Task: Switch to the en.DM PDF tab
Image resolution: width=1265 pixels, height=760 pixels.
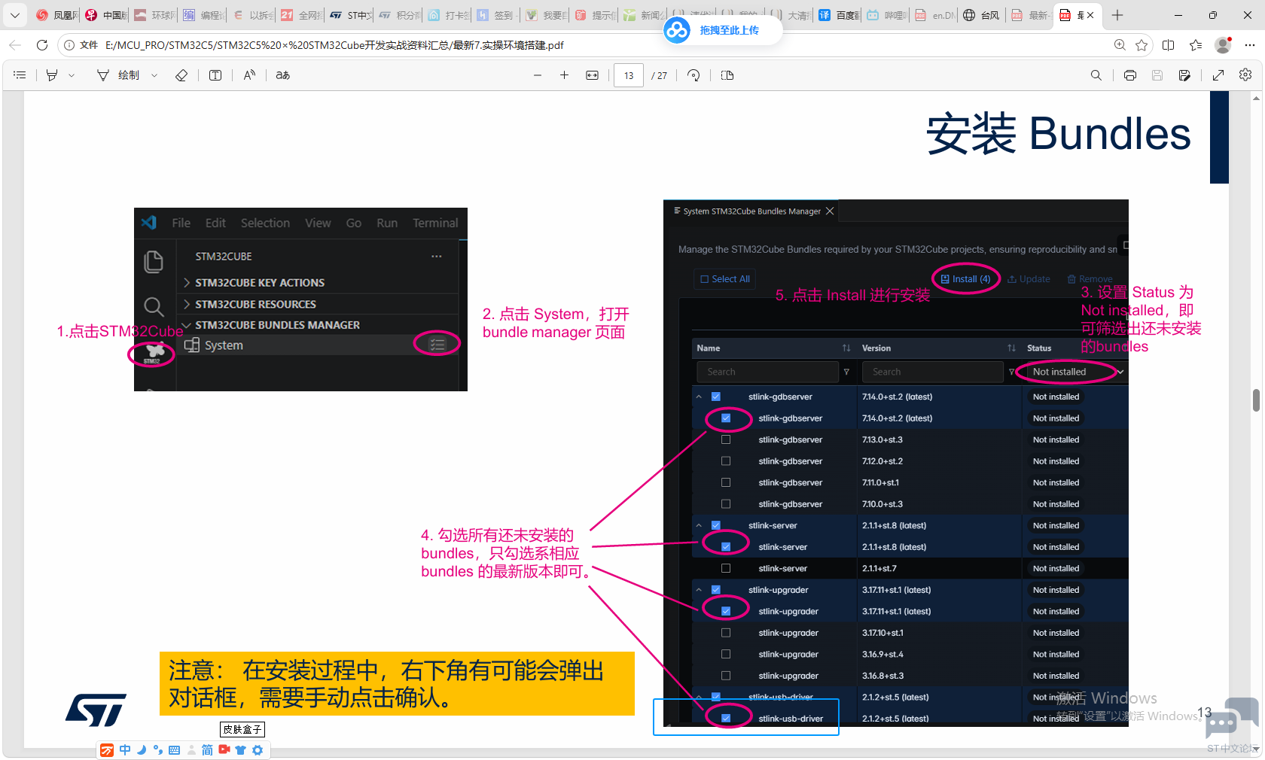Action: [934, 15]
